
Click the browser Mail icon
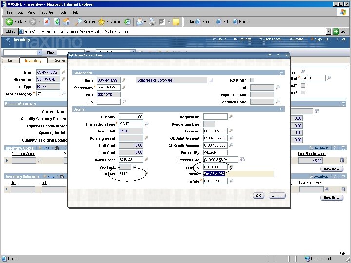click(x=140, y=22)
